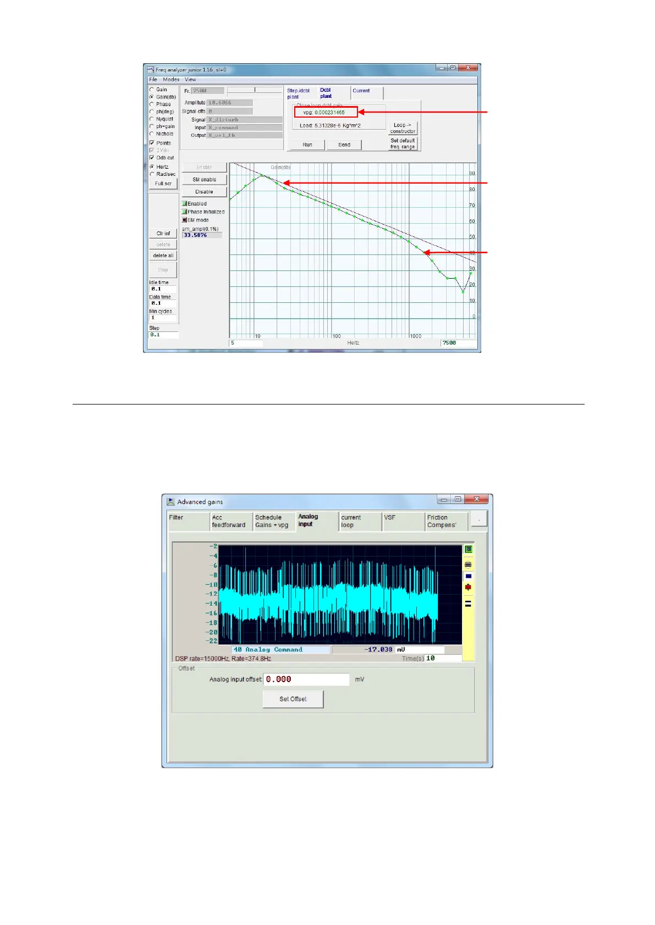The height and width of the screenshot is (925, 655).
Task: Click the Loop -> constructor button
Action: click(403, 128)
